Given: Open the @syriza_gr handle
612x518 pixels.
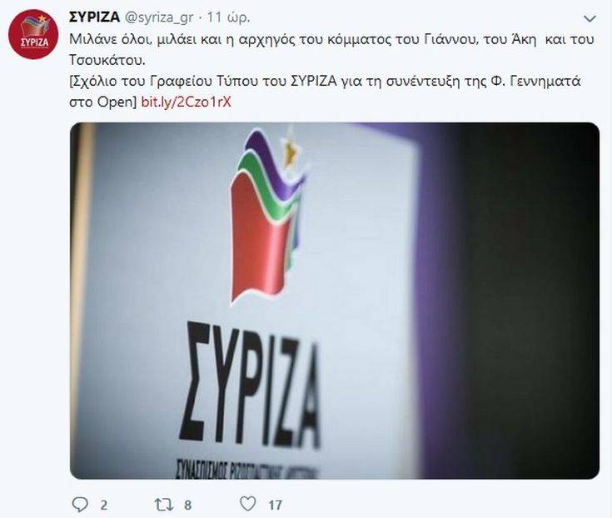Looking at the screenshot, I should [158, 18].
